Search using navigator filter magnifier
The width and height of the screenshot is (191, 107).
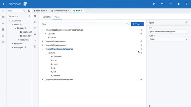pyautogui.click(x=24, y=11)
